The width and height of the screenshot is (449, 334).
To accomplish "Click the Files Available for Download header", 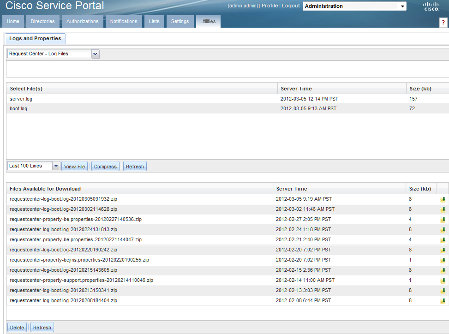I will 140,189.
